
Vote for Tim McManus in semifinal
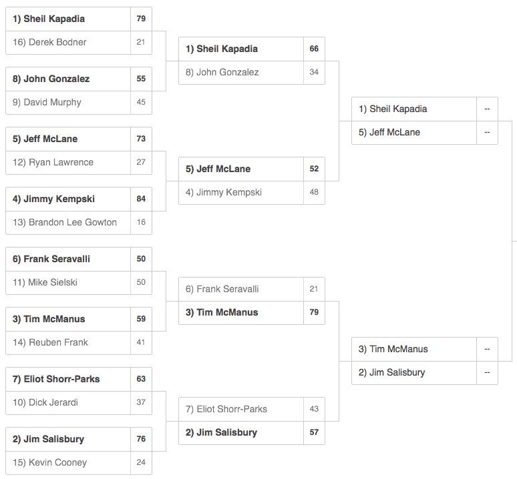click(x=425, y=349)
